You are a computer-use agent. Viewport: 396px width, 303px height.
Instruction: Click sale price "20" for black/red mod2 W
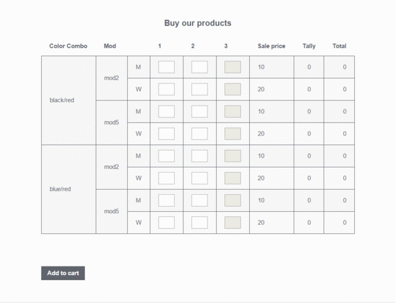click(x=261, y=89)
